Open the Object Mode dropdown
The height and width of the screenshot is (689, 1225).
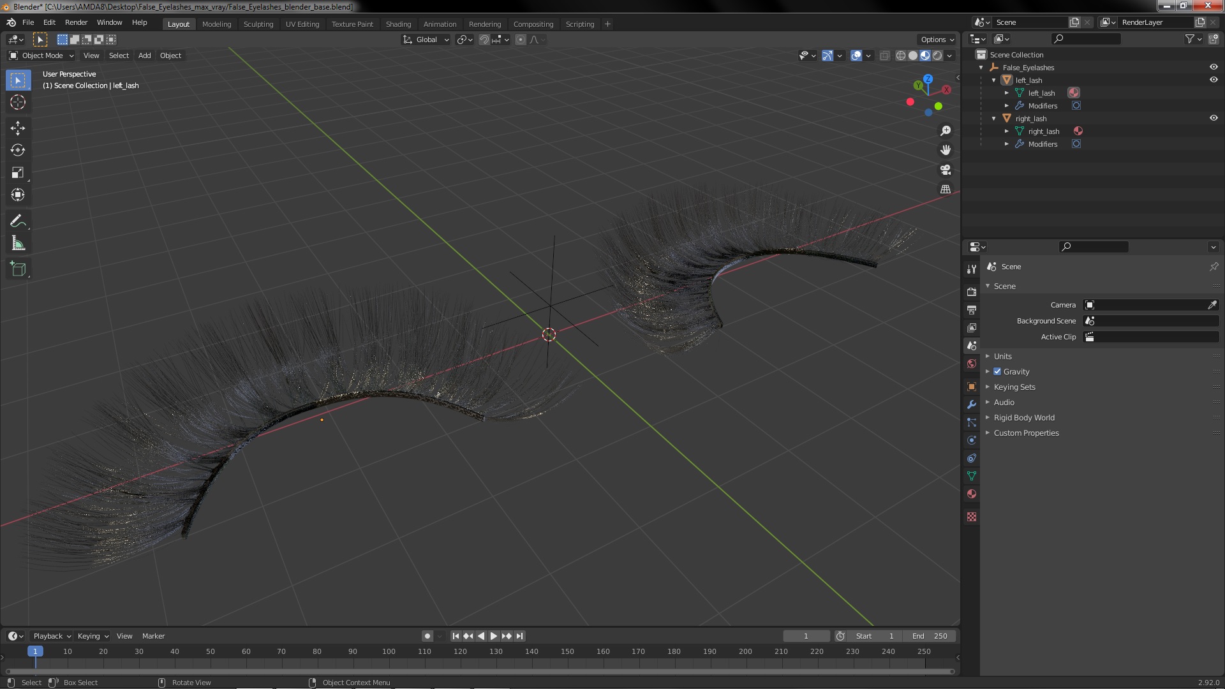tap(41, 56)
